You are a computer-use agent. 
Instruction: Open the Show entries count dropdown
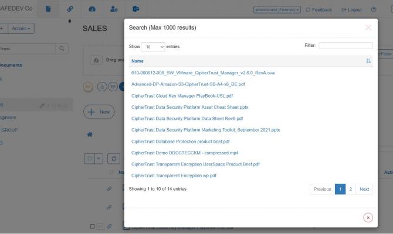[x=153, y=47]
